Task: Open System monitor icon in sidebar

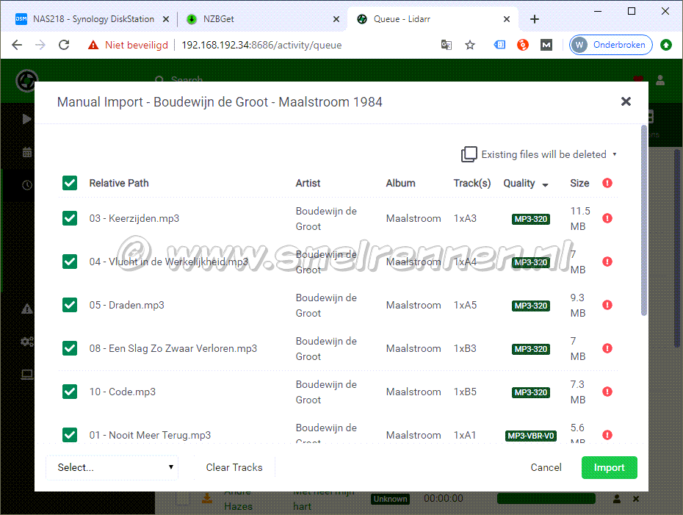Action: tap(27, 374)
